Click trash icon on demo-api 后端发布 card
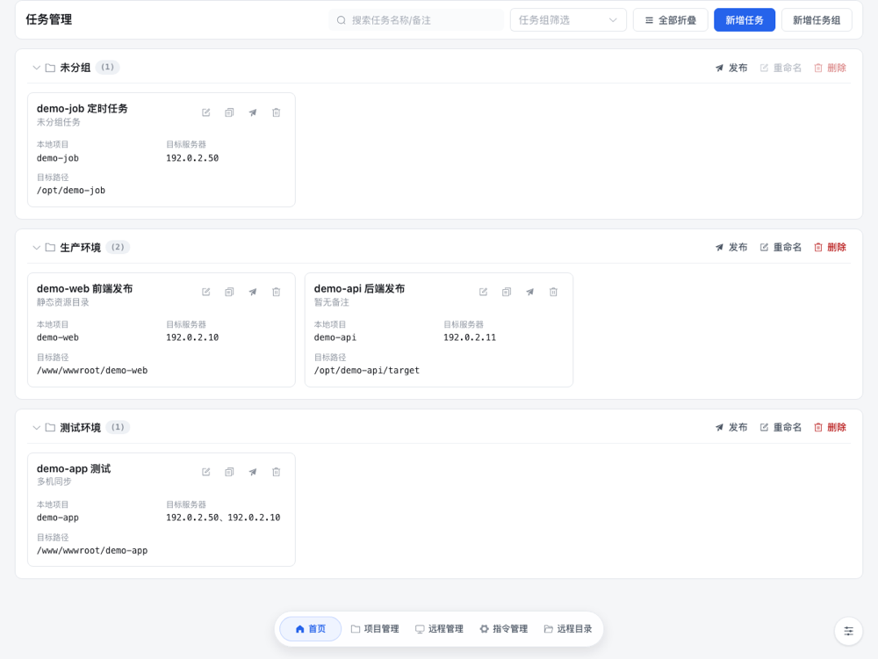Image resolution: width=878 pixels, height=659 pixels. 553,292
